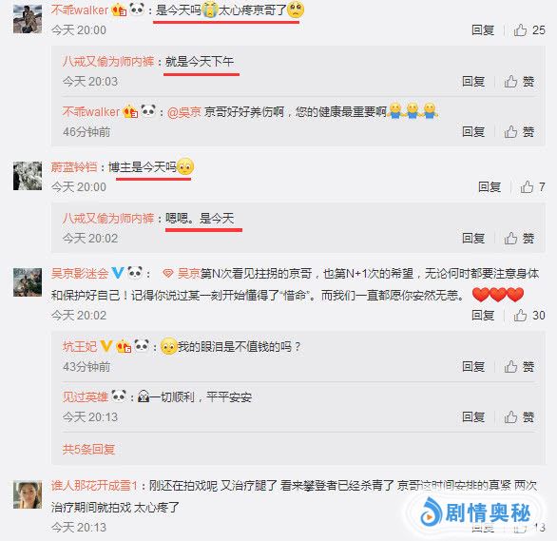Image resolution: width=557 pixels, height=541 pixels.
Task: Open 蔚蓝铃铛's profile avatar
Action: click(x=28, y=176)
